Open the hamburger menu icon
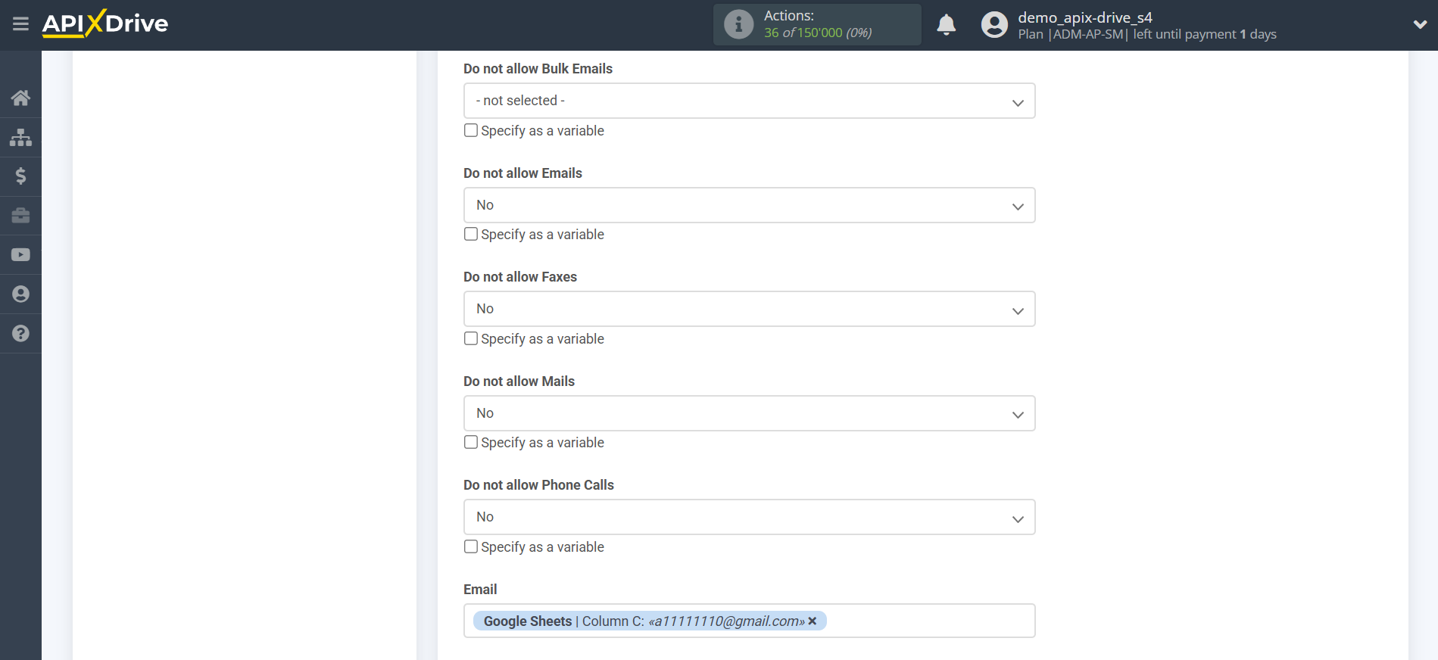Screen dimensions: 1438x660 click(20, 24)
